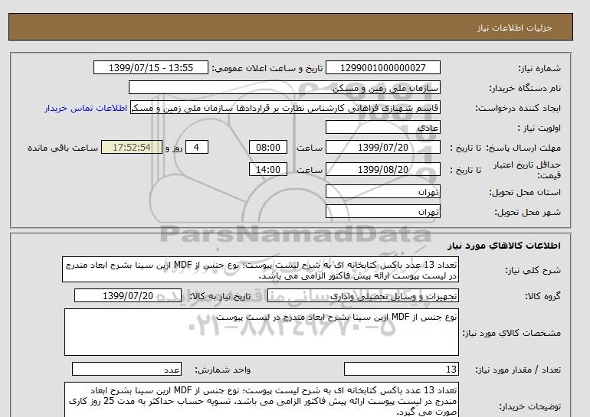This screenshot has height=417, width=590.
Task: Click label استان محل تحویل
Action: click(x=525, y=192)
